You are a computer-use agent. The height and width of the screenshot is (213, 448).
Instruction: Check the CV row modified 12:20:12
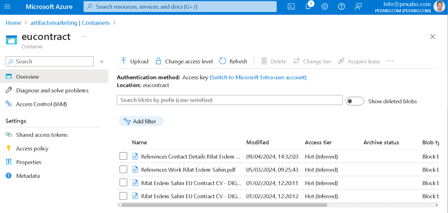coord(123,196)
